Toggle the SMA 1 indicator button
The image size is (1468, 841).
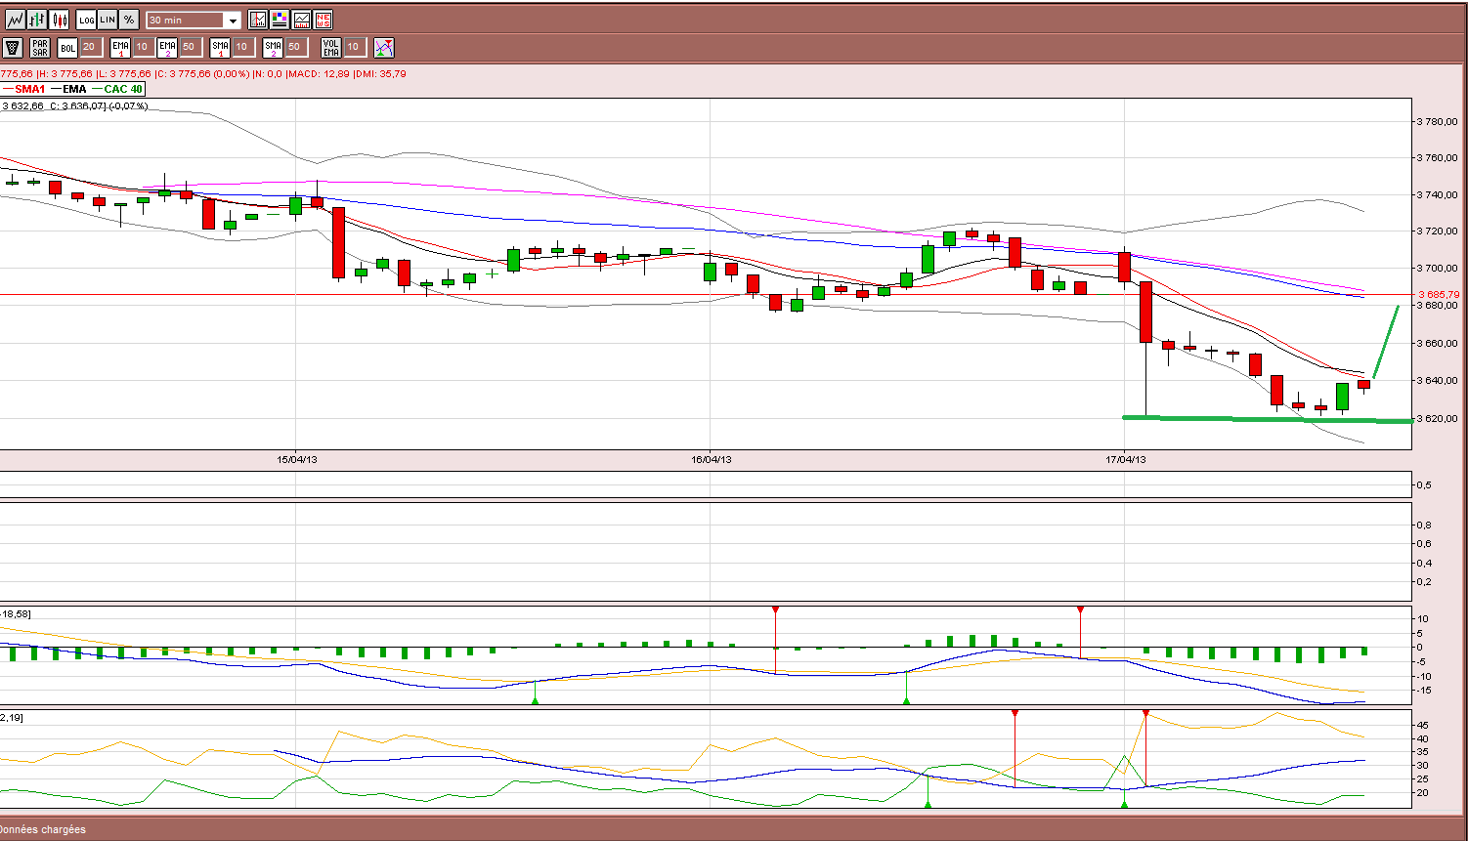[x=220, y=47]
